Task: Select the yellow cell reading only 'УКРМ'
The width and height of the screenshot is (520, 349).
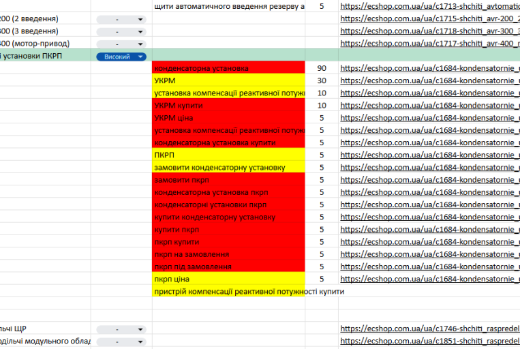Action: [x=228, y=80]
